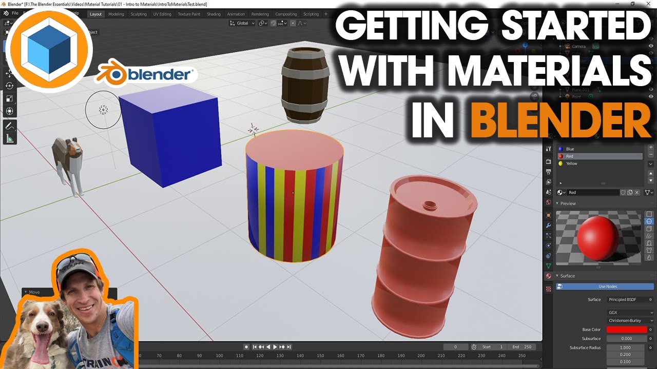Add a material slot with plus button
Screen dimensions: 657x369
click(x=651, y=147)
